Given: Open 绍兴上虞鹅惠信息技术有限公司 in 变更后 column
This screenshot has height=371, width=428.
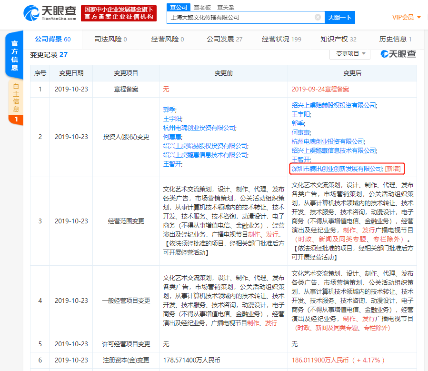Looking at the screenshot, I should click(334, 150).
